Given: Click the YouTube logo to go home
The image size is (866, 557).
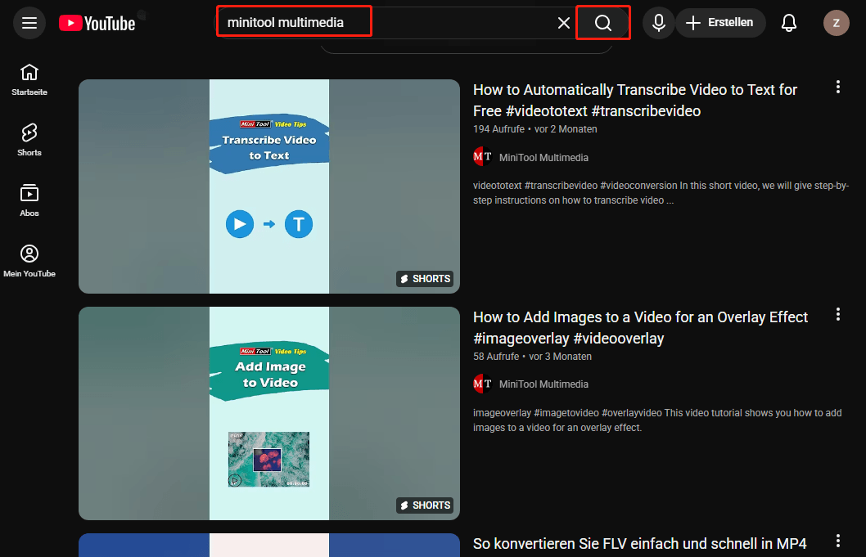Looking at the screenshot, I should point(96,23).
